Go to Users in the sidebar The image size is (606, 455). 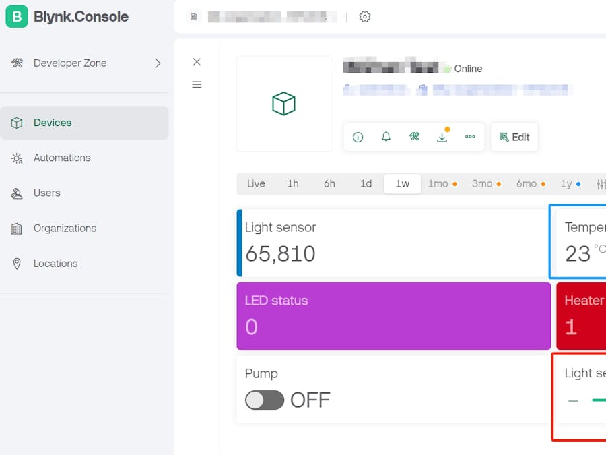click(x=47, y=193)
